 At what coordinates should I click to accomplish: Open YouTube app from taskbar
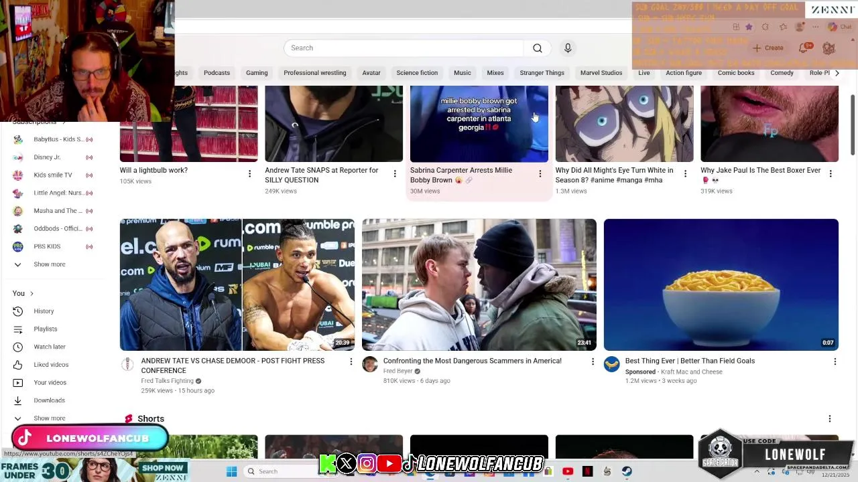tap(568, 471)
